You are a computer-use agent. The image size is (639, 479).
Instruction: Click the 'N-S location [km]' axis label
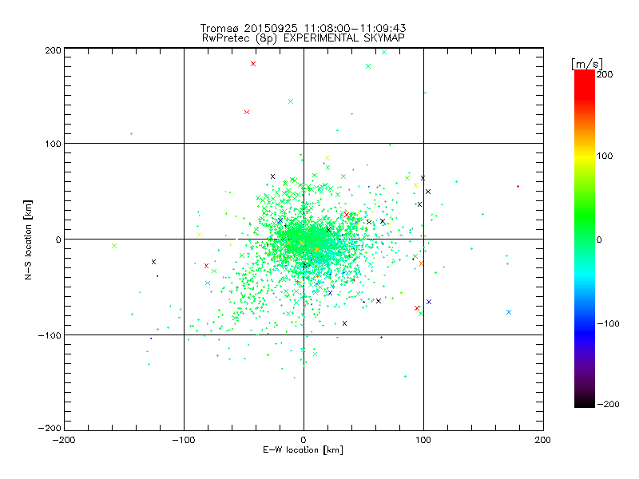[x=28, y=239]
